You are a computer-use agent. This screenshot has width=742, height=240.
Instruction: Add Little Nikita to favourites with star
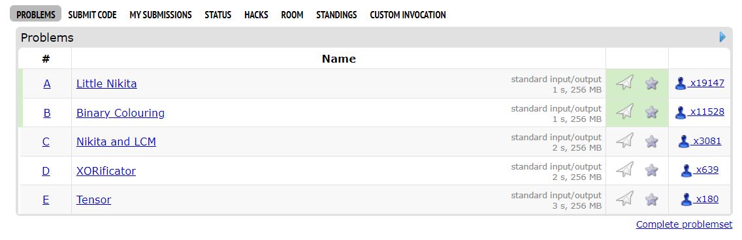point(652,83)
